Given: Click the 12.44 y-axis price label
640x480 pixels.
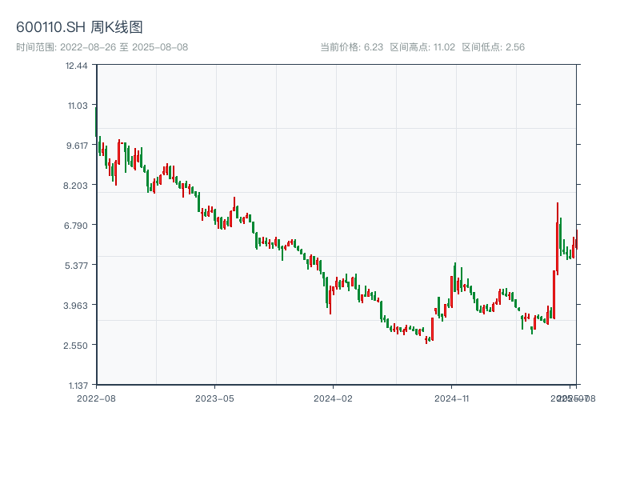Looking at the screenshot, I should (77, 65).
